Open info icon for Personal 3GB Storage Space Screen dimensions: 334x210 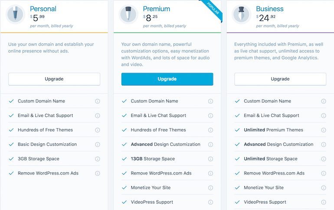[97, 159]
